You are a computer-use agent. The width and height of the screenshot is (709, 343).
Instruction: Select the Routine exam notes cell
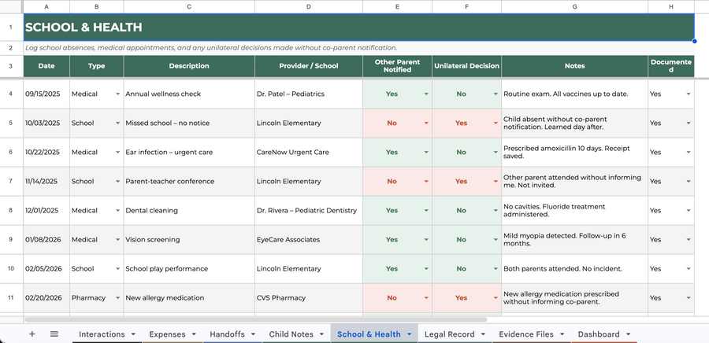point(575,94)
